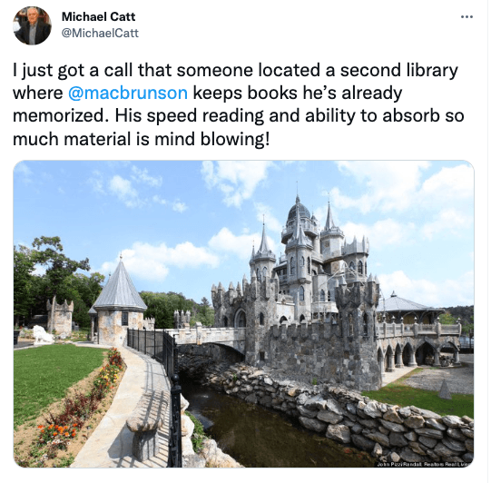This screenshot has width=491, height=483.
Task: Open the @MichaelCatt handle link
Action: click(100, 33)
